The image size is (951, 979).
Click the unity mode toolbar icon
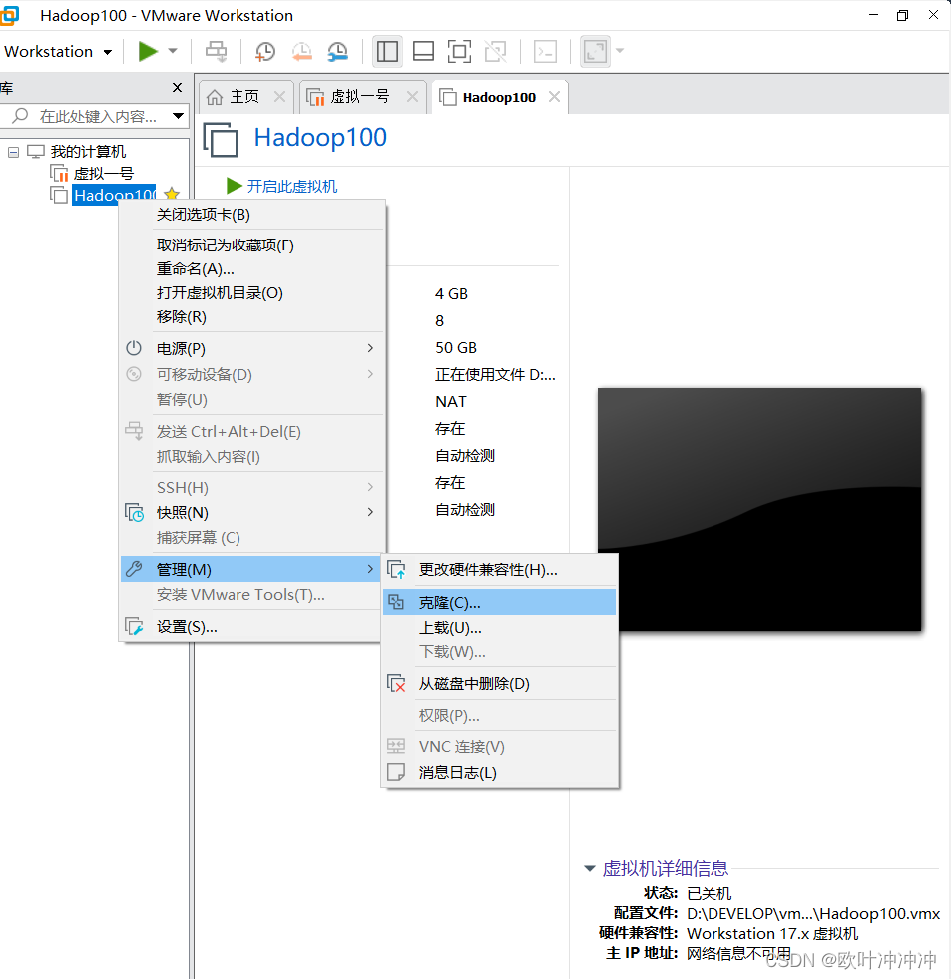point(496,51)
